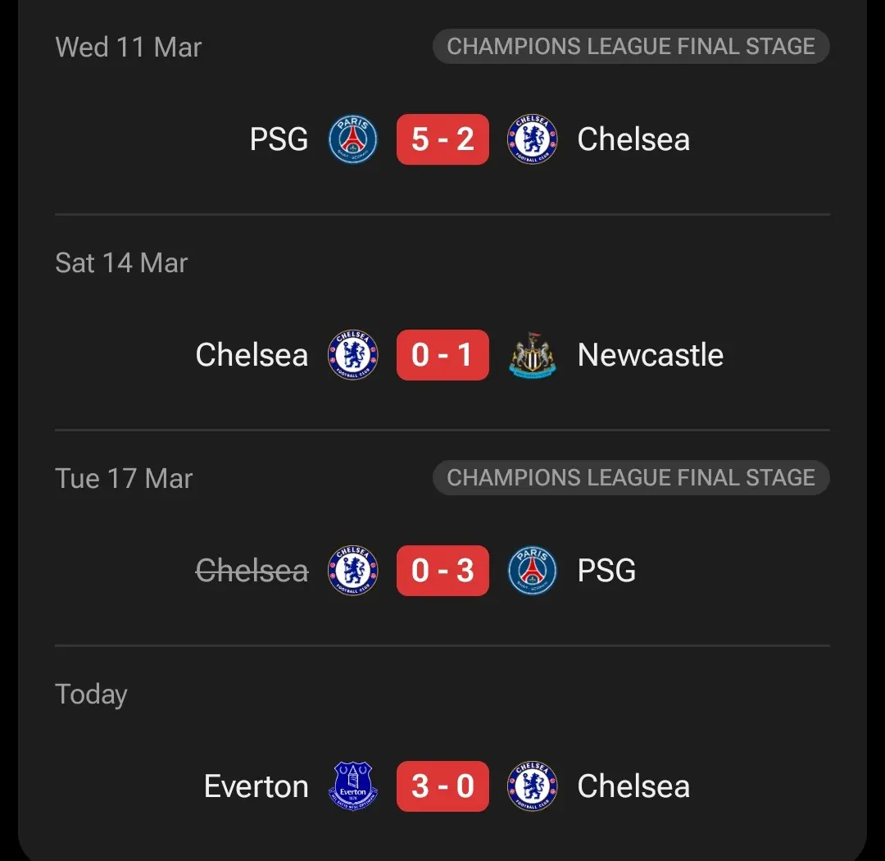Select the Everton team name

[x=256, y=786]
